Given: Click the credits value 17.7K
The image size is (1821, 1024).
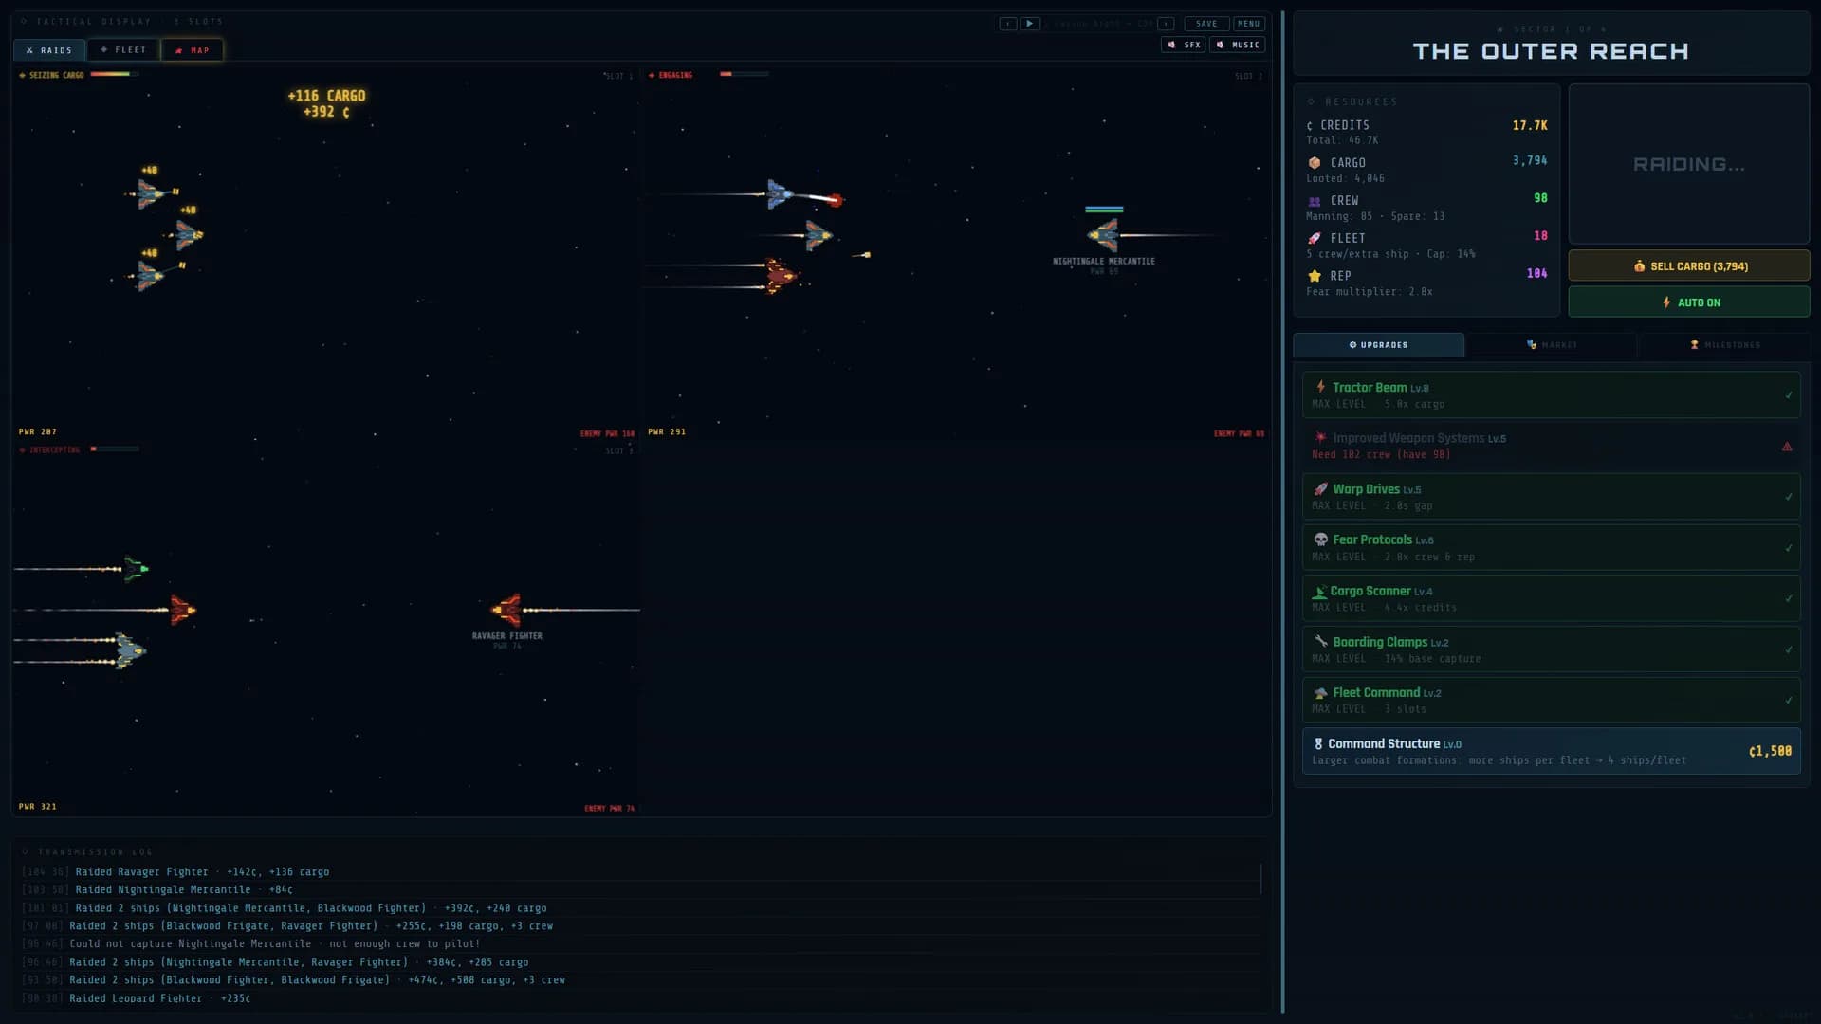Looking at the screenshot, I should [x=1530, y=125].
